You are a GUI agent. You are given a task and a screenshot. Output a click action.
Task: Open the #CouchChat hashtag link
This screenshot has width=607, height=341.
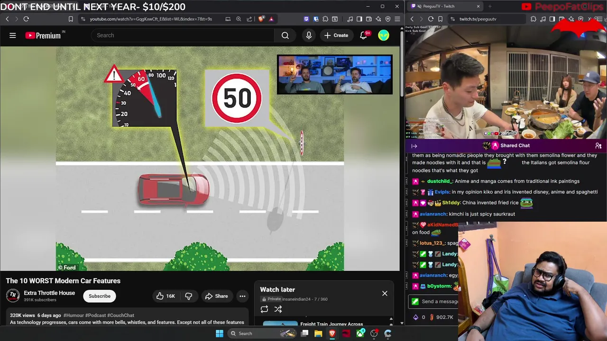120,315
